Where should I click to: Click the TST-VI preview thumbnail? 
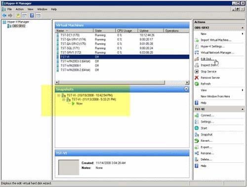click(69, 167)
